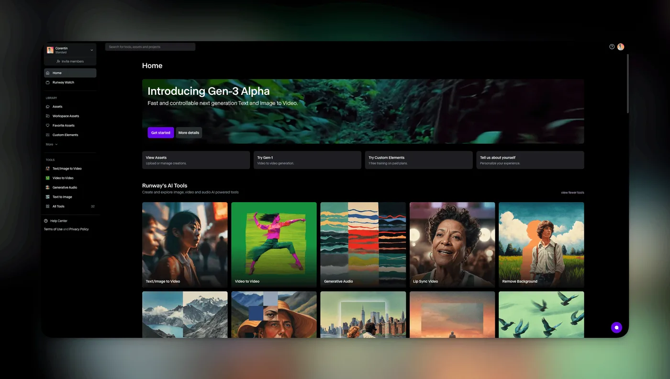Open the city skyline tool card

click(363, 314)
